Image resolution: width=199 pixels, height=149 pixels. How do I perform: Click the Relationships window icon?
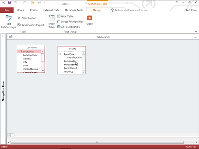coord(11,37)
